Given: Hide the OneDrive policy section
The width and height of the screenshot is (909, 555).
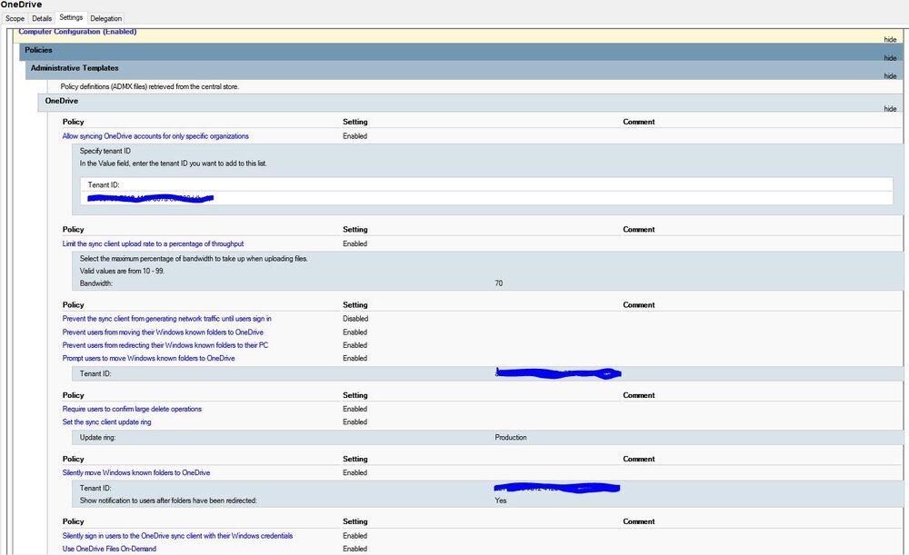Looking at the screenshot, I should click(890, 109).
